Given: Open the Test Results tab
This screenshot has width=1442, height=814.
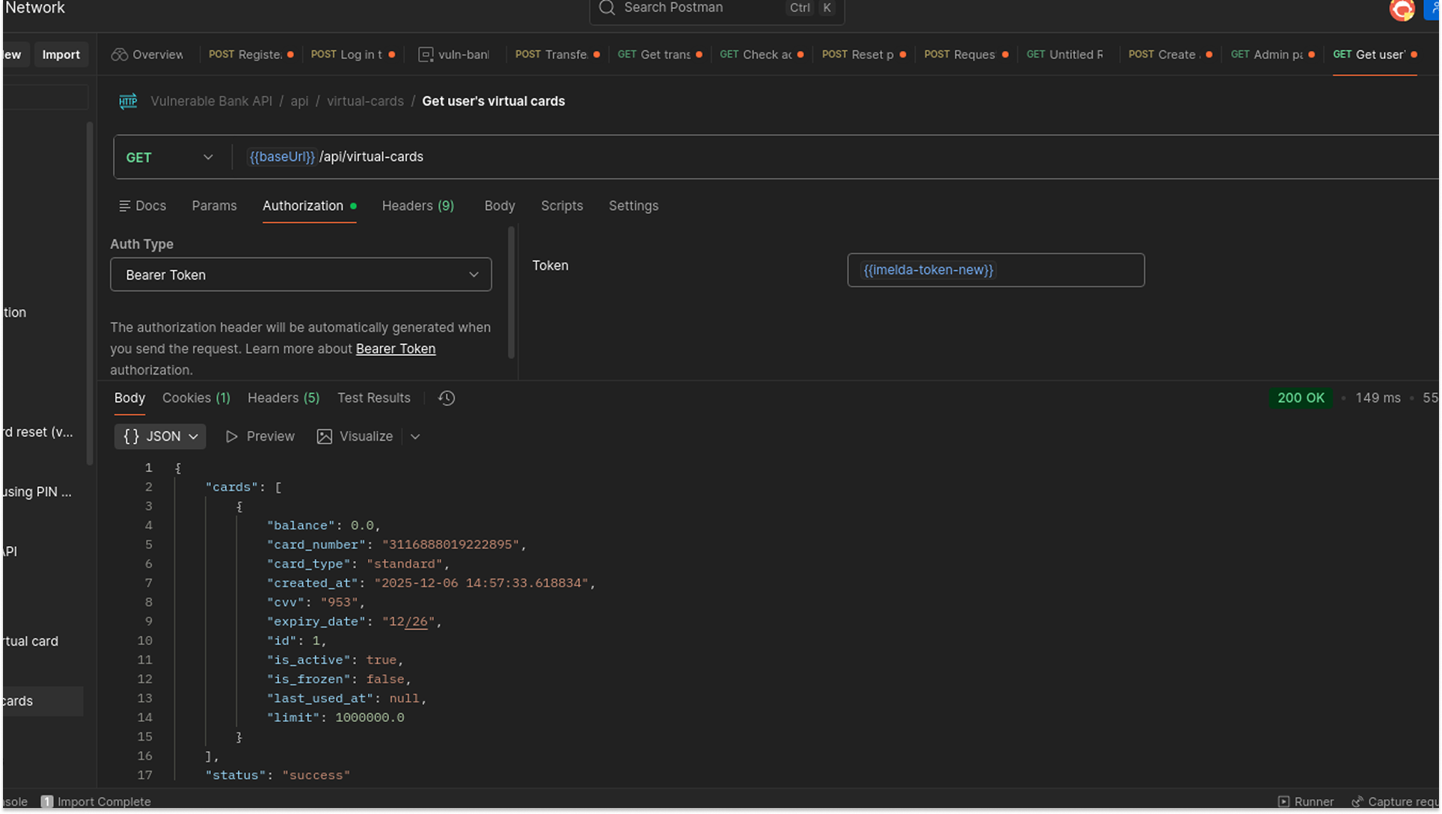Looking at the screenshot, I should (x=373, y=398).
